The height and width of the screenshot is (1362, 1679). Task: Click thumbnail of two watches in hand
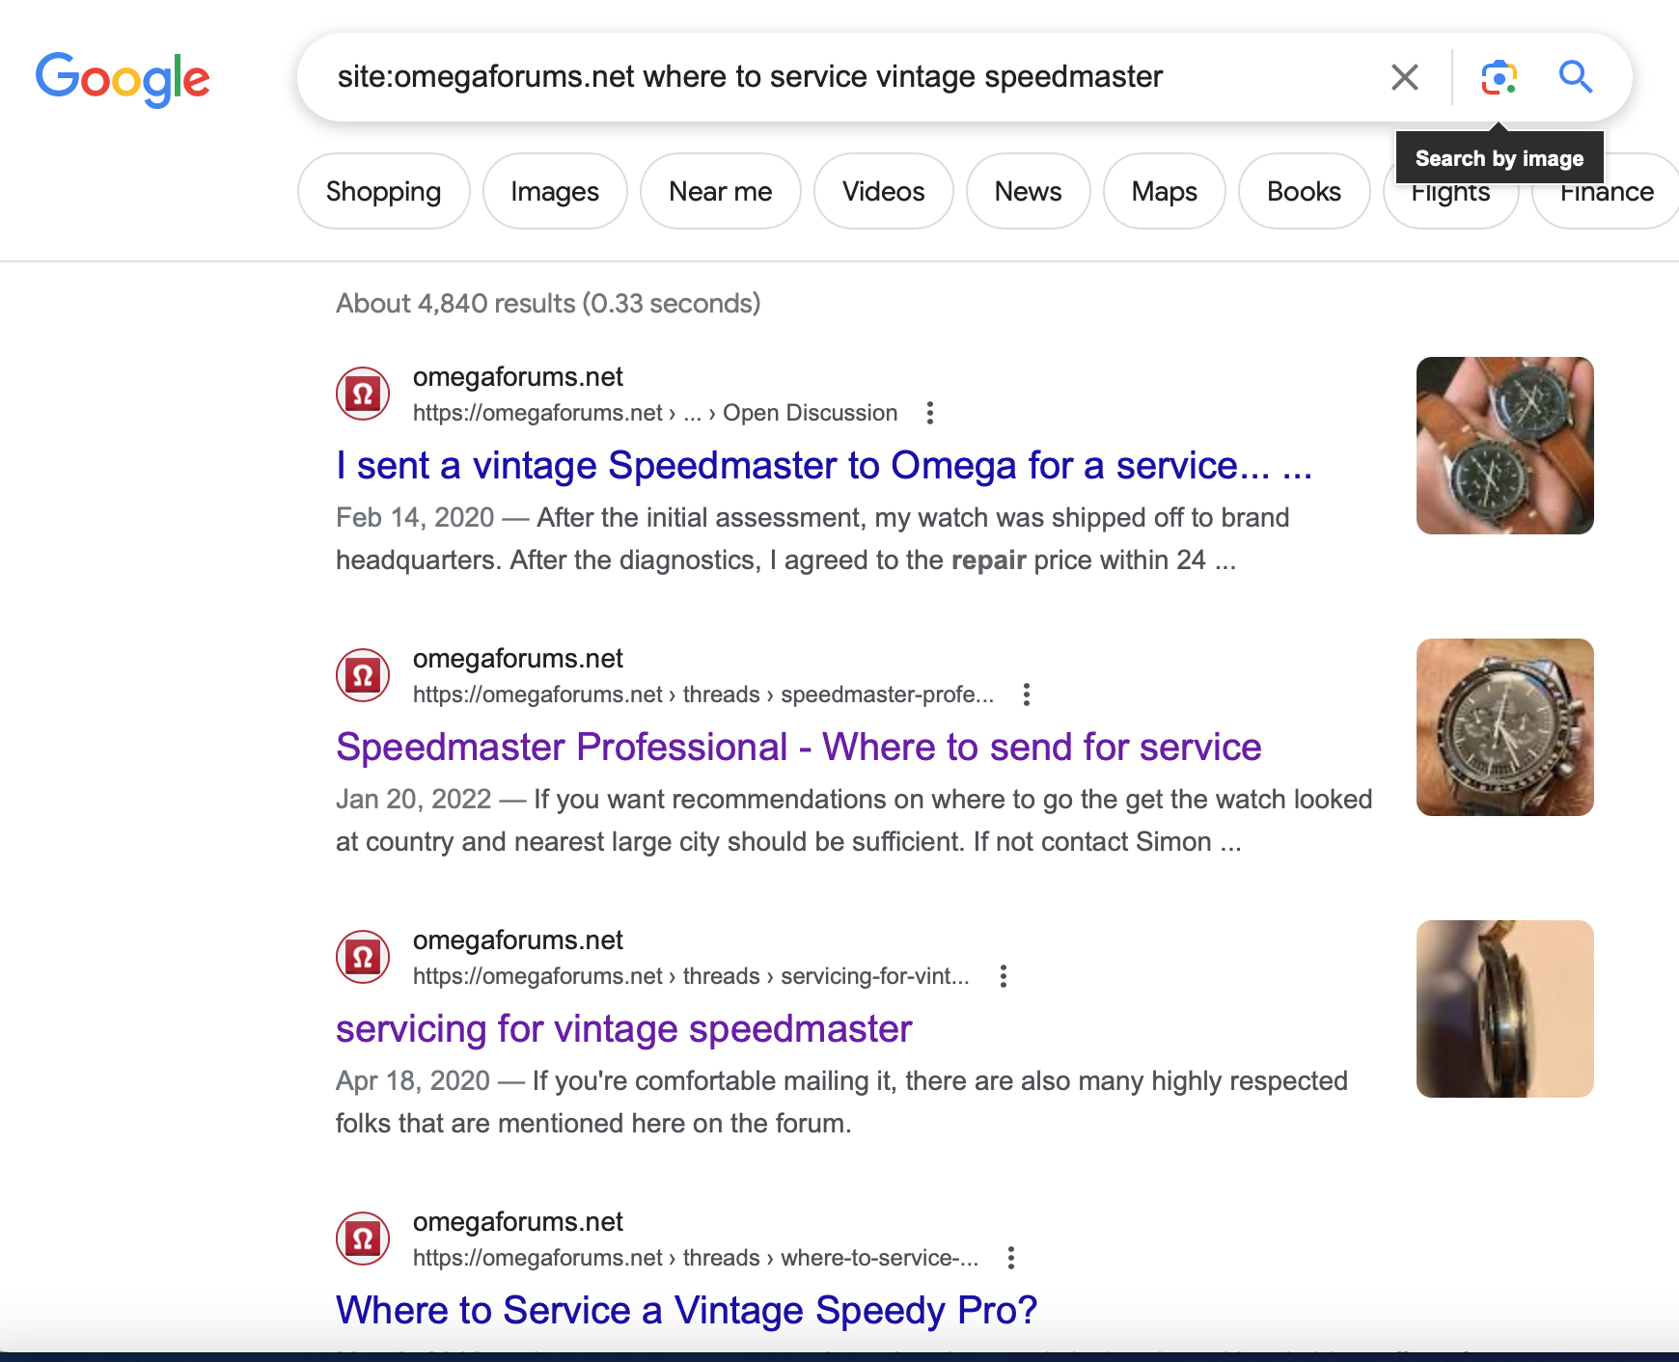coord(1504,446)
